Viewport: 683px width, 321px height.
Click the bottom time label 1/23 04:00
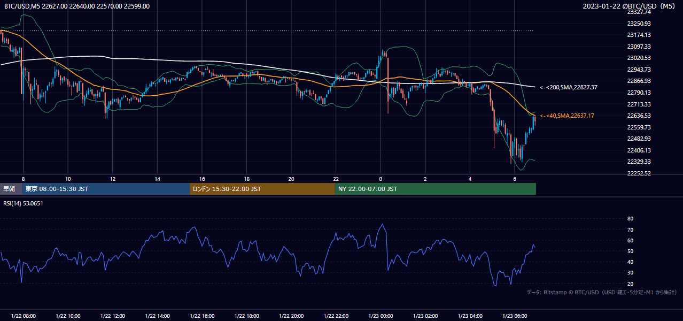(x=470, y=316)
